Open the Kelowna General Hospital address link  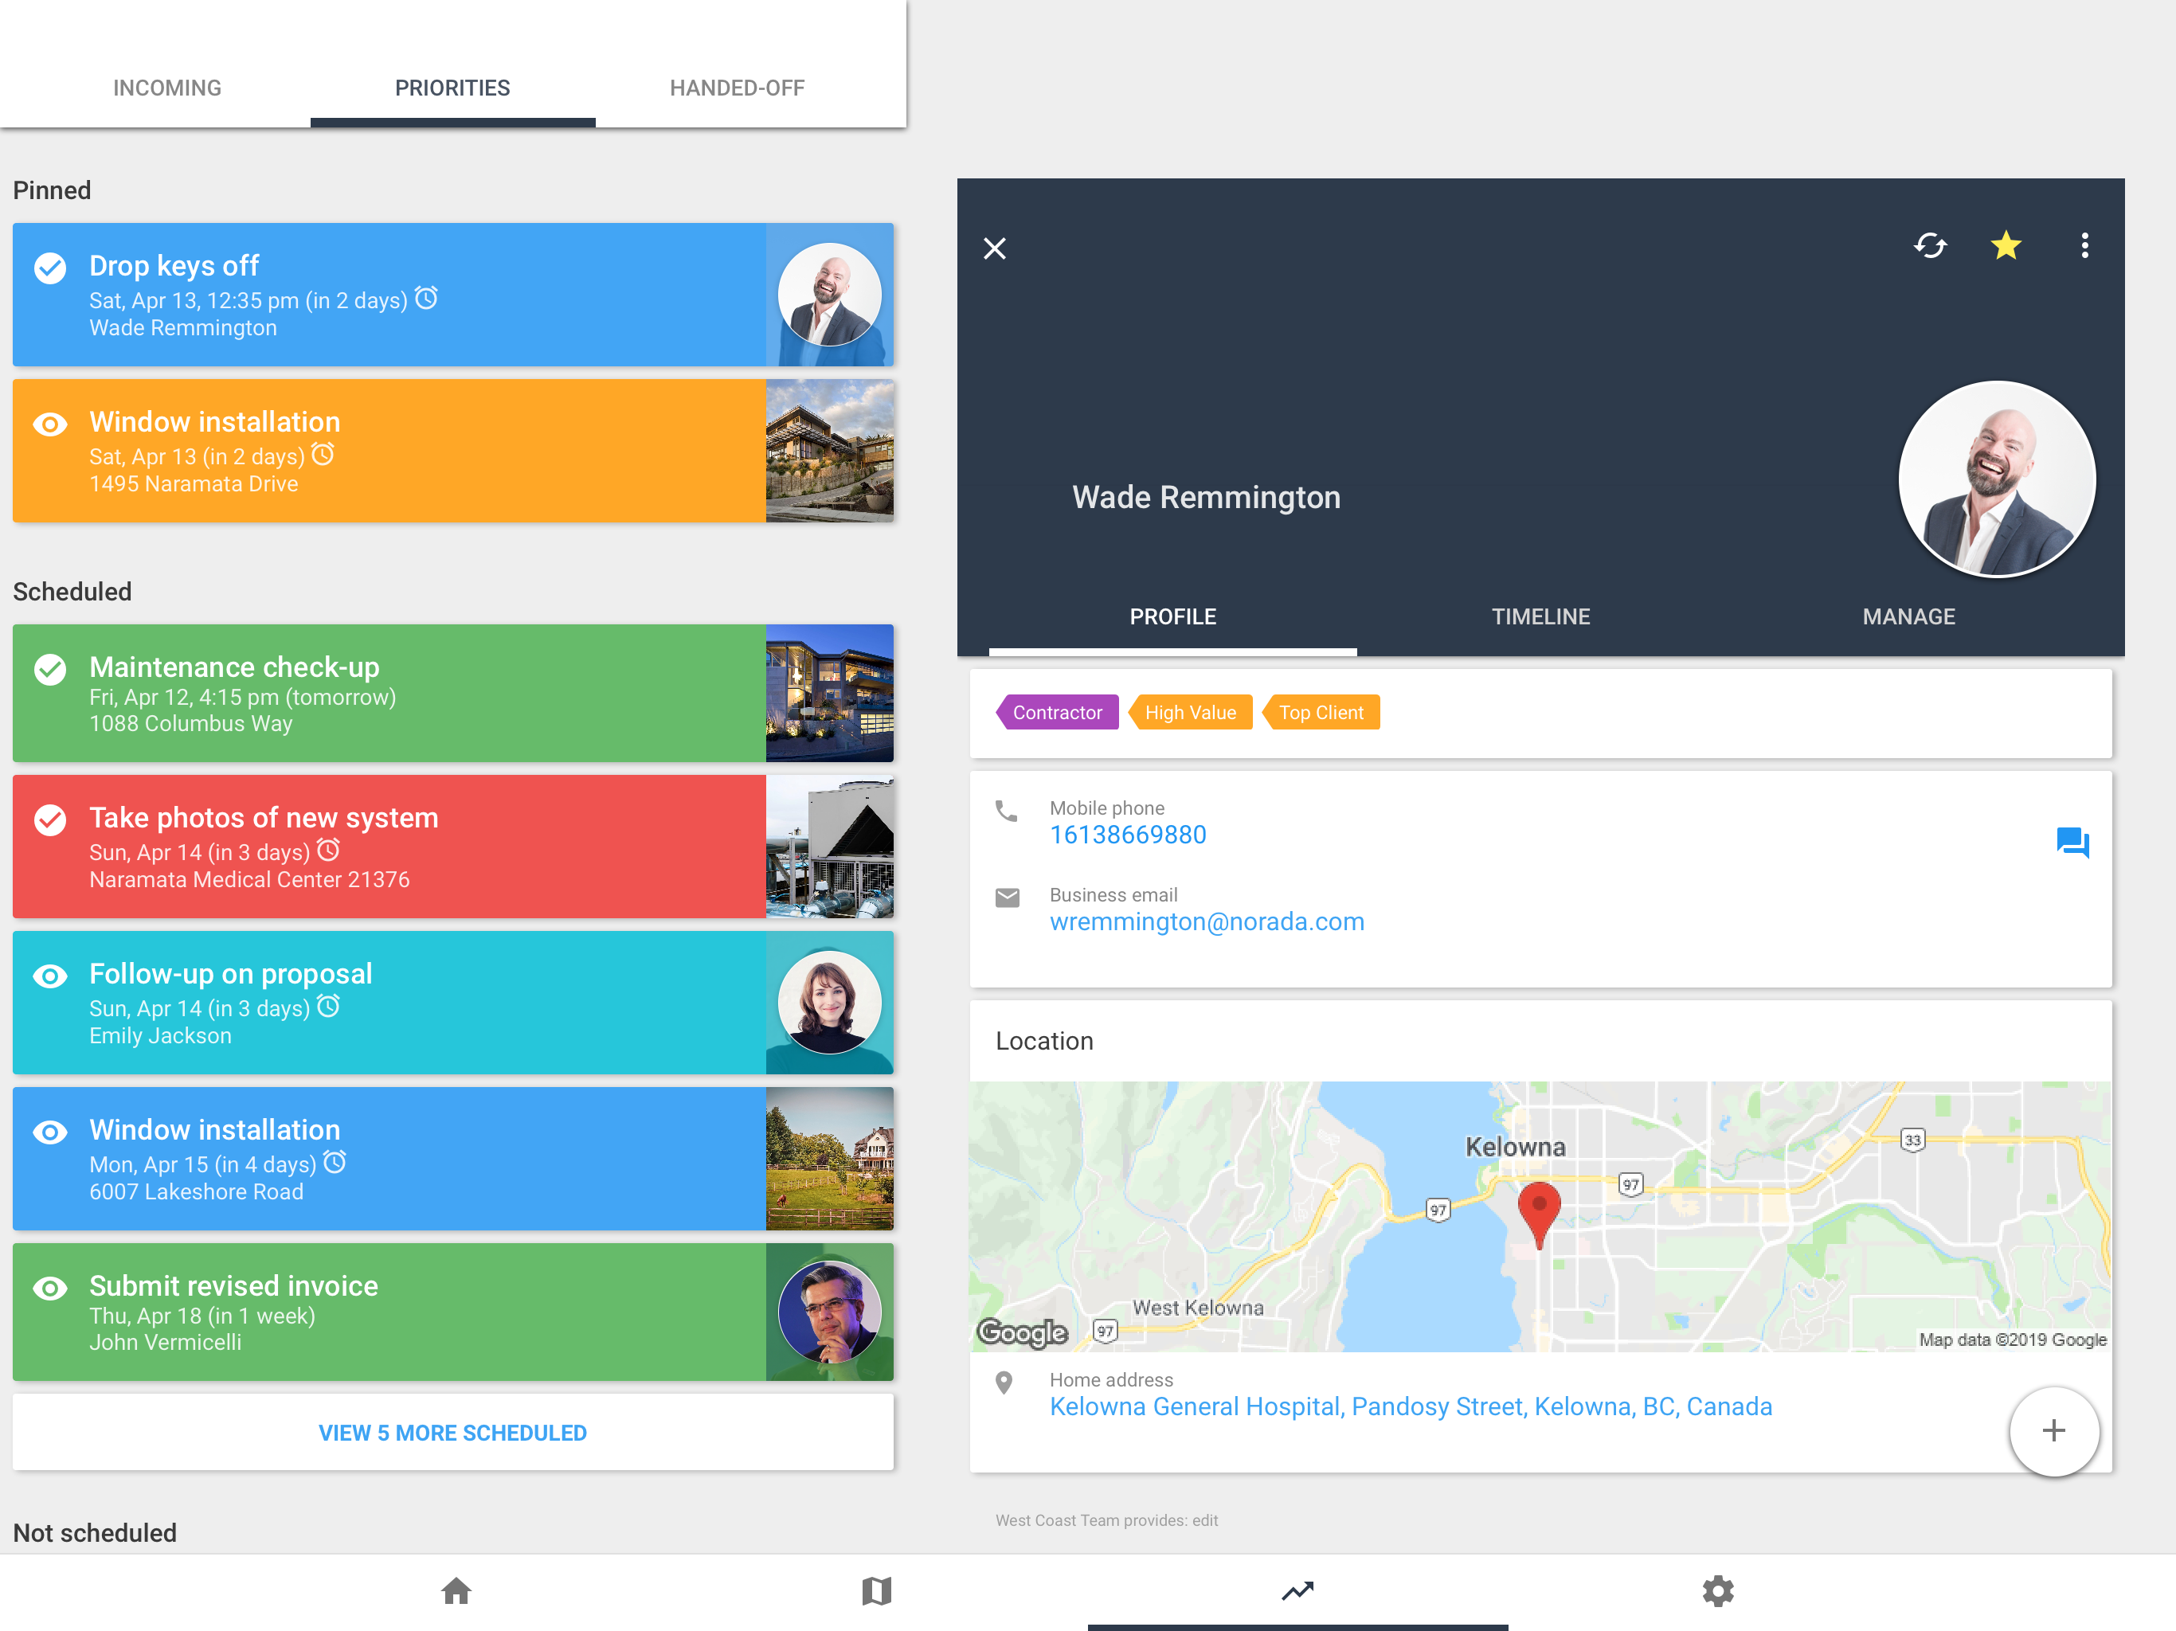click(x=1411, y=1406)
